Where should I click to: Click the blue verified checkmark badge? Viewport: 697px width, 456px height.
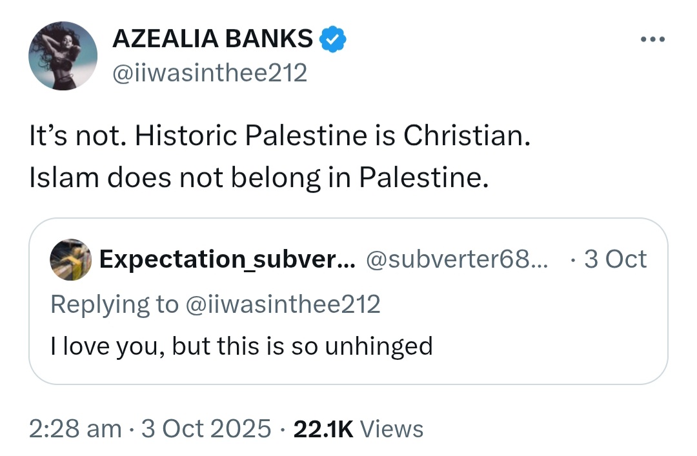click(333, 39)
